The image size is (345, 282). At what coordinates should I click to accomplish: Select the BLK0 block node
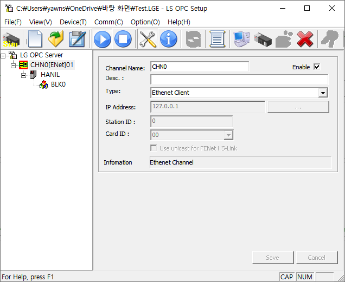coord(58,84)
